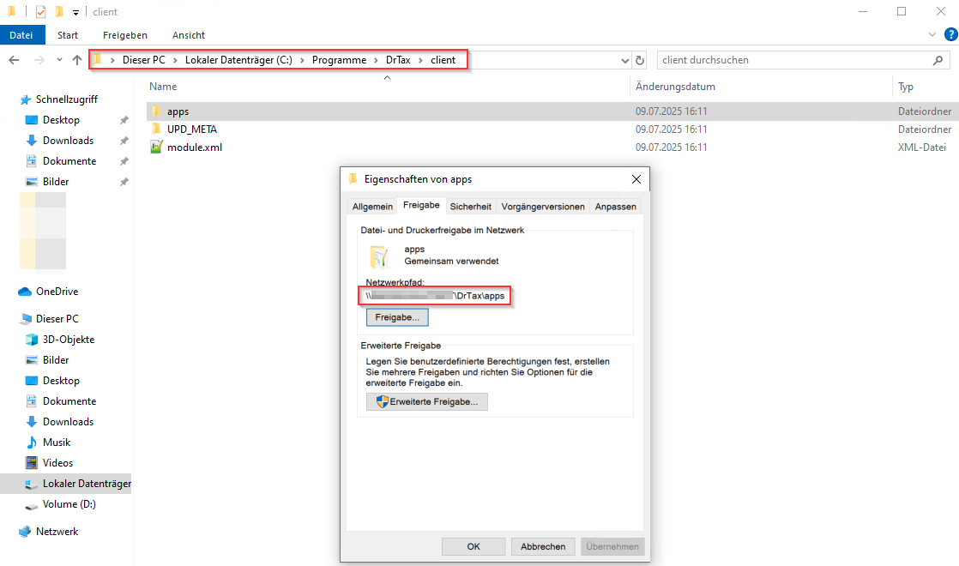959x566 pixels.
Task: Open 3D-Objekte under Dieser PC
Action: (x=69, y=340)
